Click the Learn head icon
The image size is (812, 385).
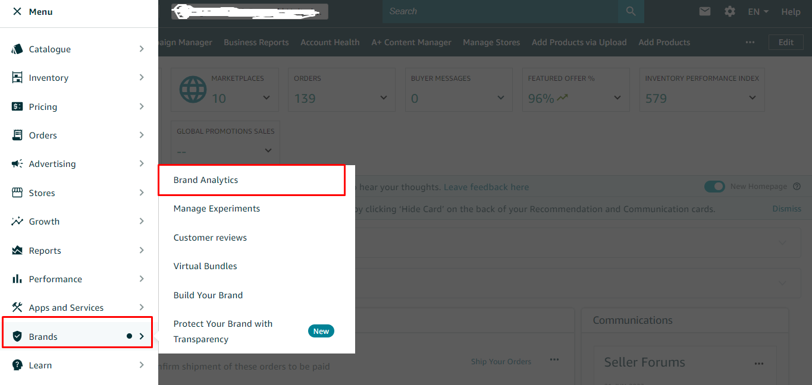(x=17, y=365)
